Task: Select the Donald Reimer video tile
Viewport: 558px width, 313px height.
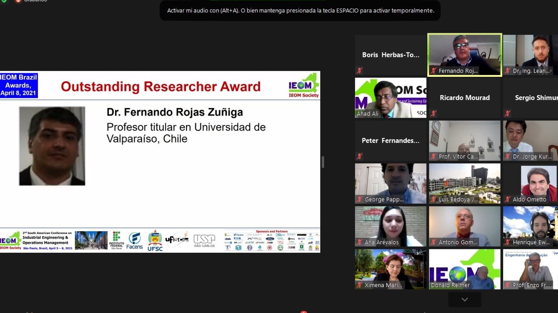Action: pos(464,269)
